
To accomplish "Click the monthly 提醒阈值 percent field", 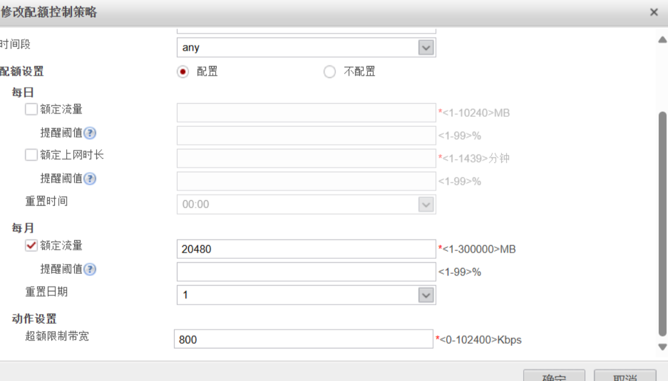I will tap(306, 272).
